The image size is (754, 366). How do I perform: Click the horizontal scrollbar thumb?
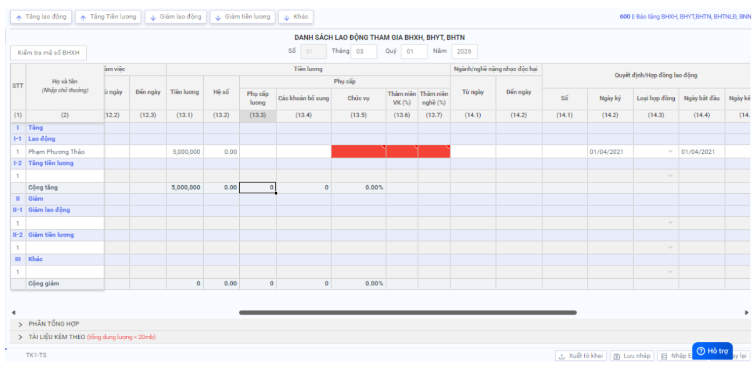point(407,313)
